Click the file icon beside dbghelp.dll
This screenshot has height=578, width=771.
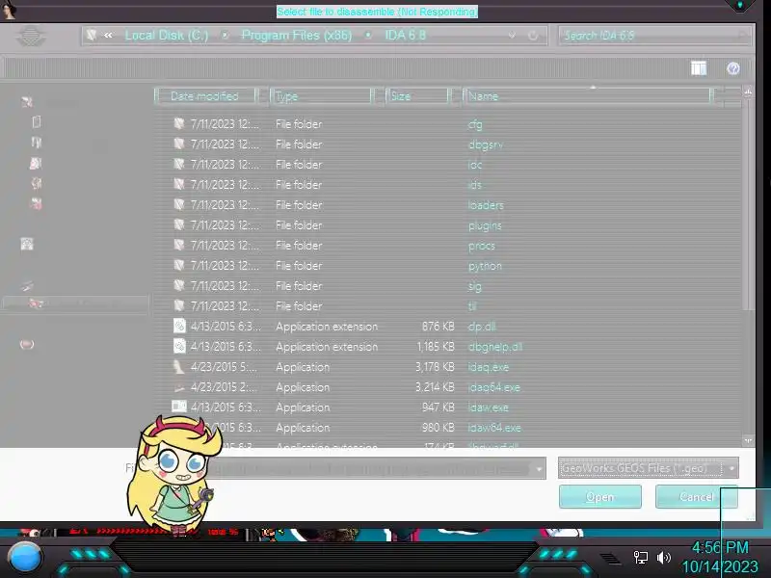pyautogui.click(x=179, y=346)
